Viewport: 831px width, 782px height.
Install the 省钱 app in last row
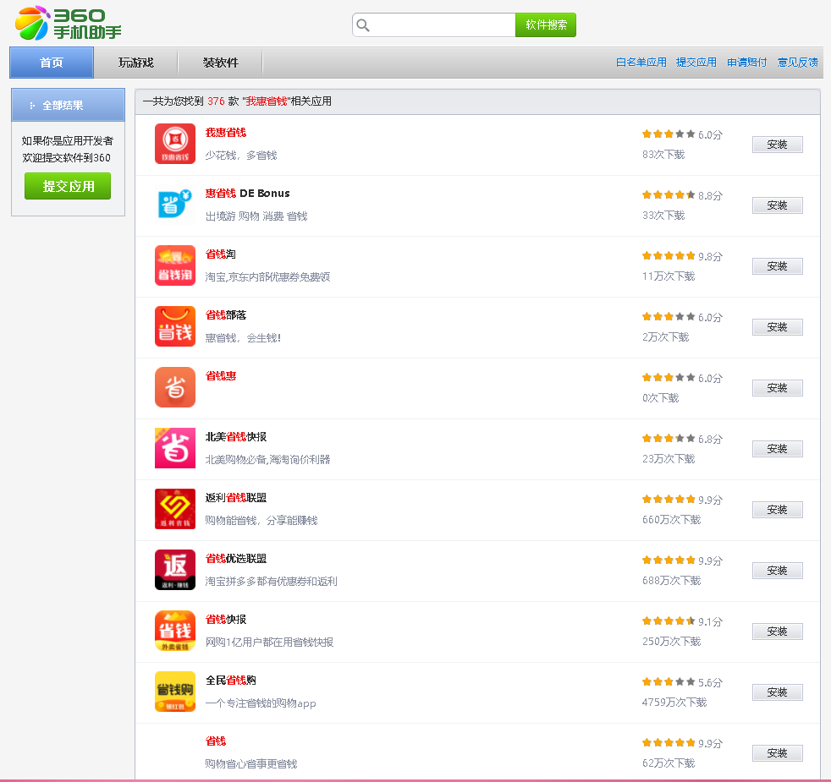click(777, 753)
